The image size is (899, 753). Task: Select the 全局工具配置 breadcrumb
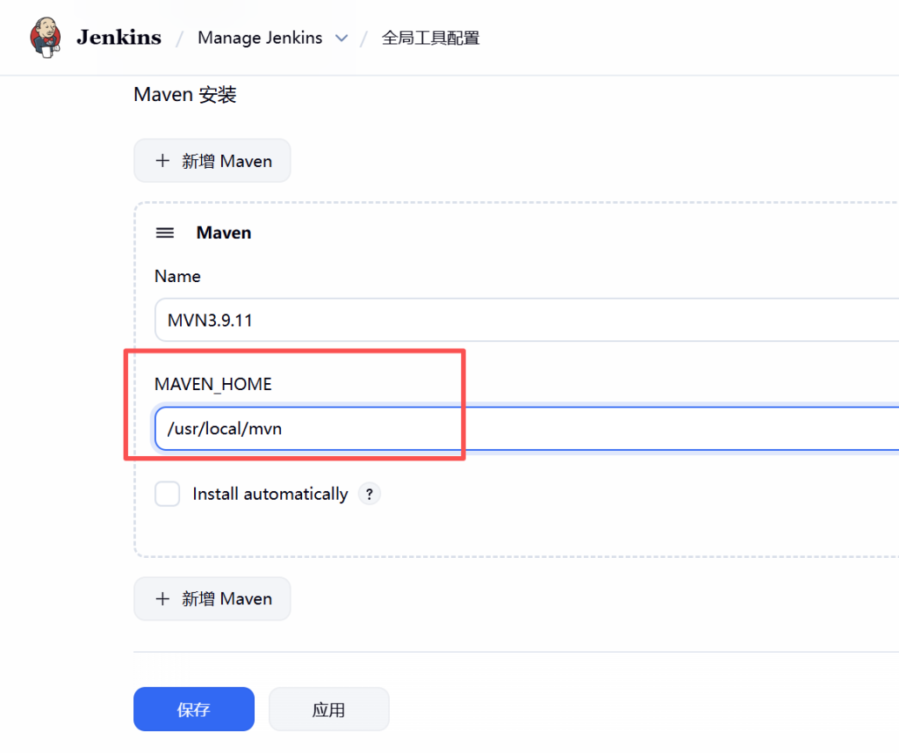[x=430, y=38]
